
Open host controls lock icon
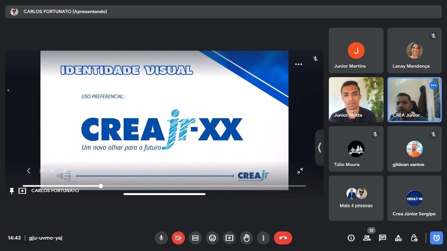pyautogui.click(x=414, y=238)
